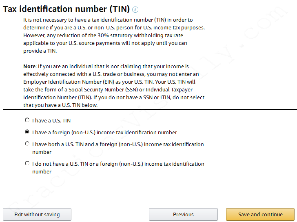Click the 'I have both a U.S. TIN' label text

118,148
